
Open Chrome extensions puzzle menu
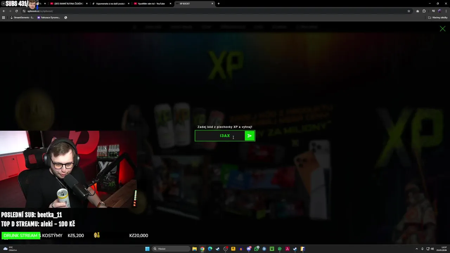[424, 11]
